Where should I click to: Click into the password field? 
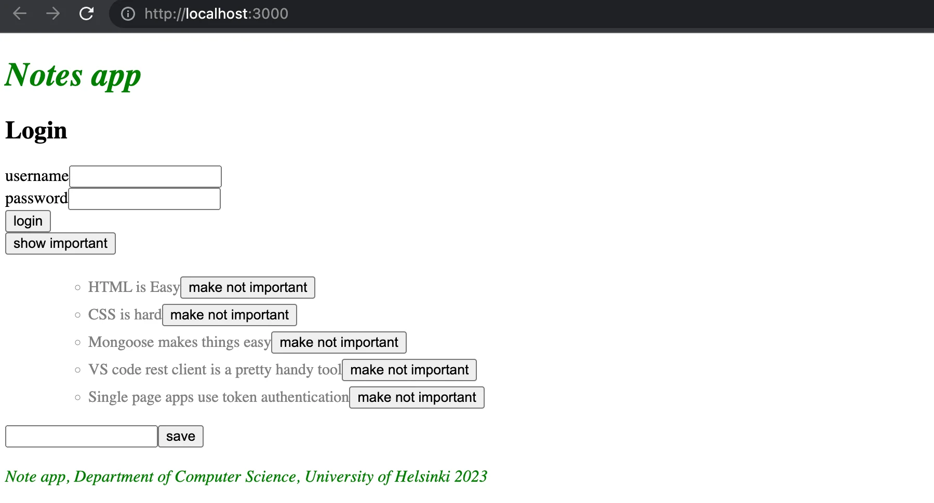[x=144, y=199]
